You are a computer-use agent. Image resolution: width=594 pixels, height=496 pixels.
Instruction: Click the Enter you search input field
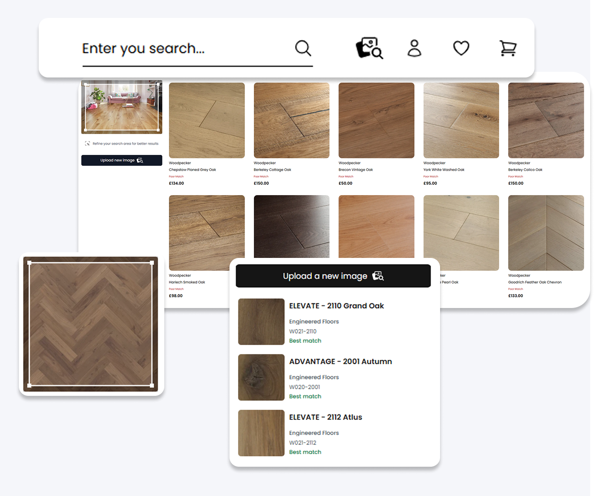click(x=165, y=48)
